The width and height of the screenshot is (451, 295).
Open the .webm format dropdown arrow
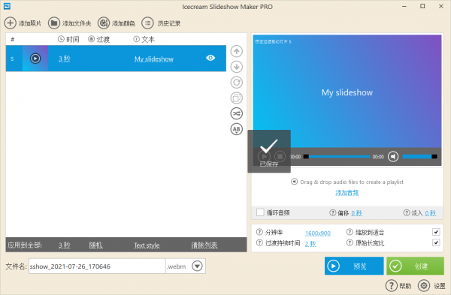pos(197,266)
